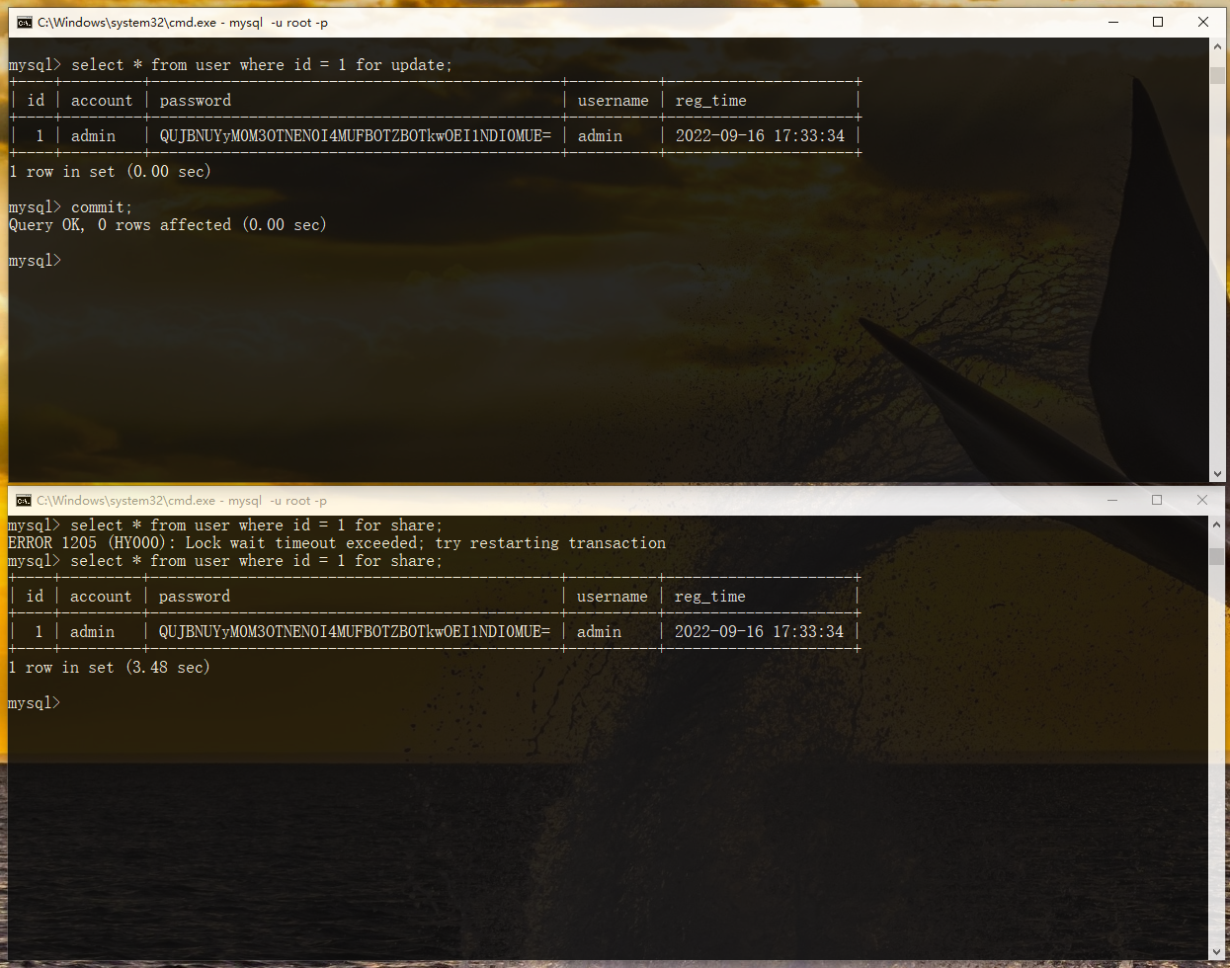Viewport: 1230px width, 968px height.
Task: Click the cmd icon of the 'for update' window
Action: pos(24,22)
